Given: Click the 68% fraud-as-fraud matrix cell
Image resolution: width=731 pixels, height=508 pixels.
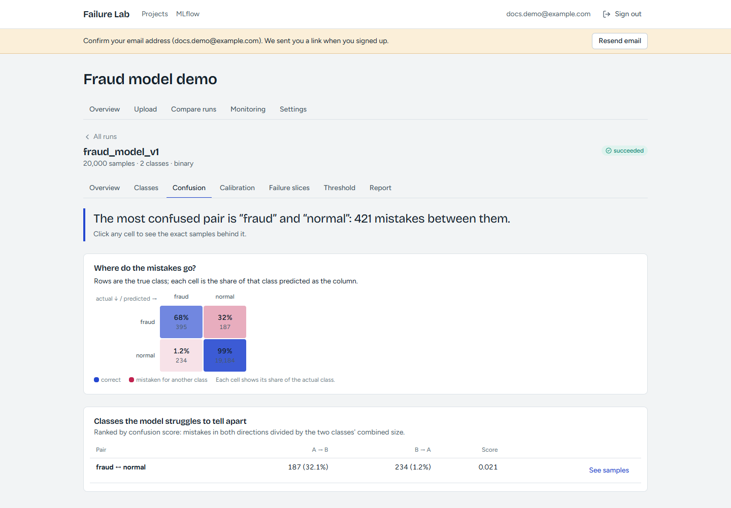Looking at the screenshot, I should [181, 322].
